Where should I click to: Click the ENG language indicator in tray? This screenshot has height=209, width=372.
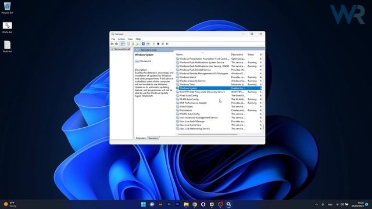(330, 204)
